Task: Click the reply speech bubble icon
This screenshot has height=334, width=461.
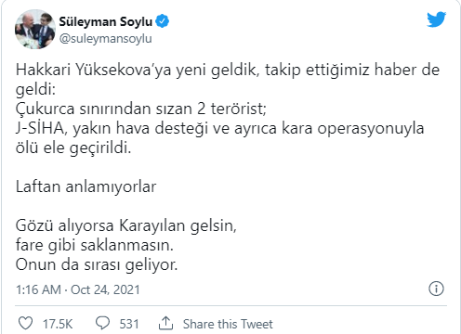Action: click(x=102, y=323)
